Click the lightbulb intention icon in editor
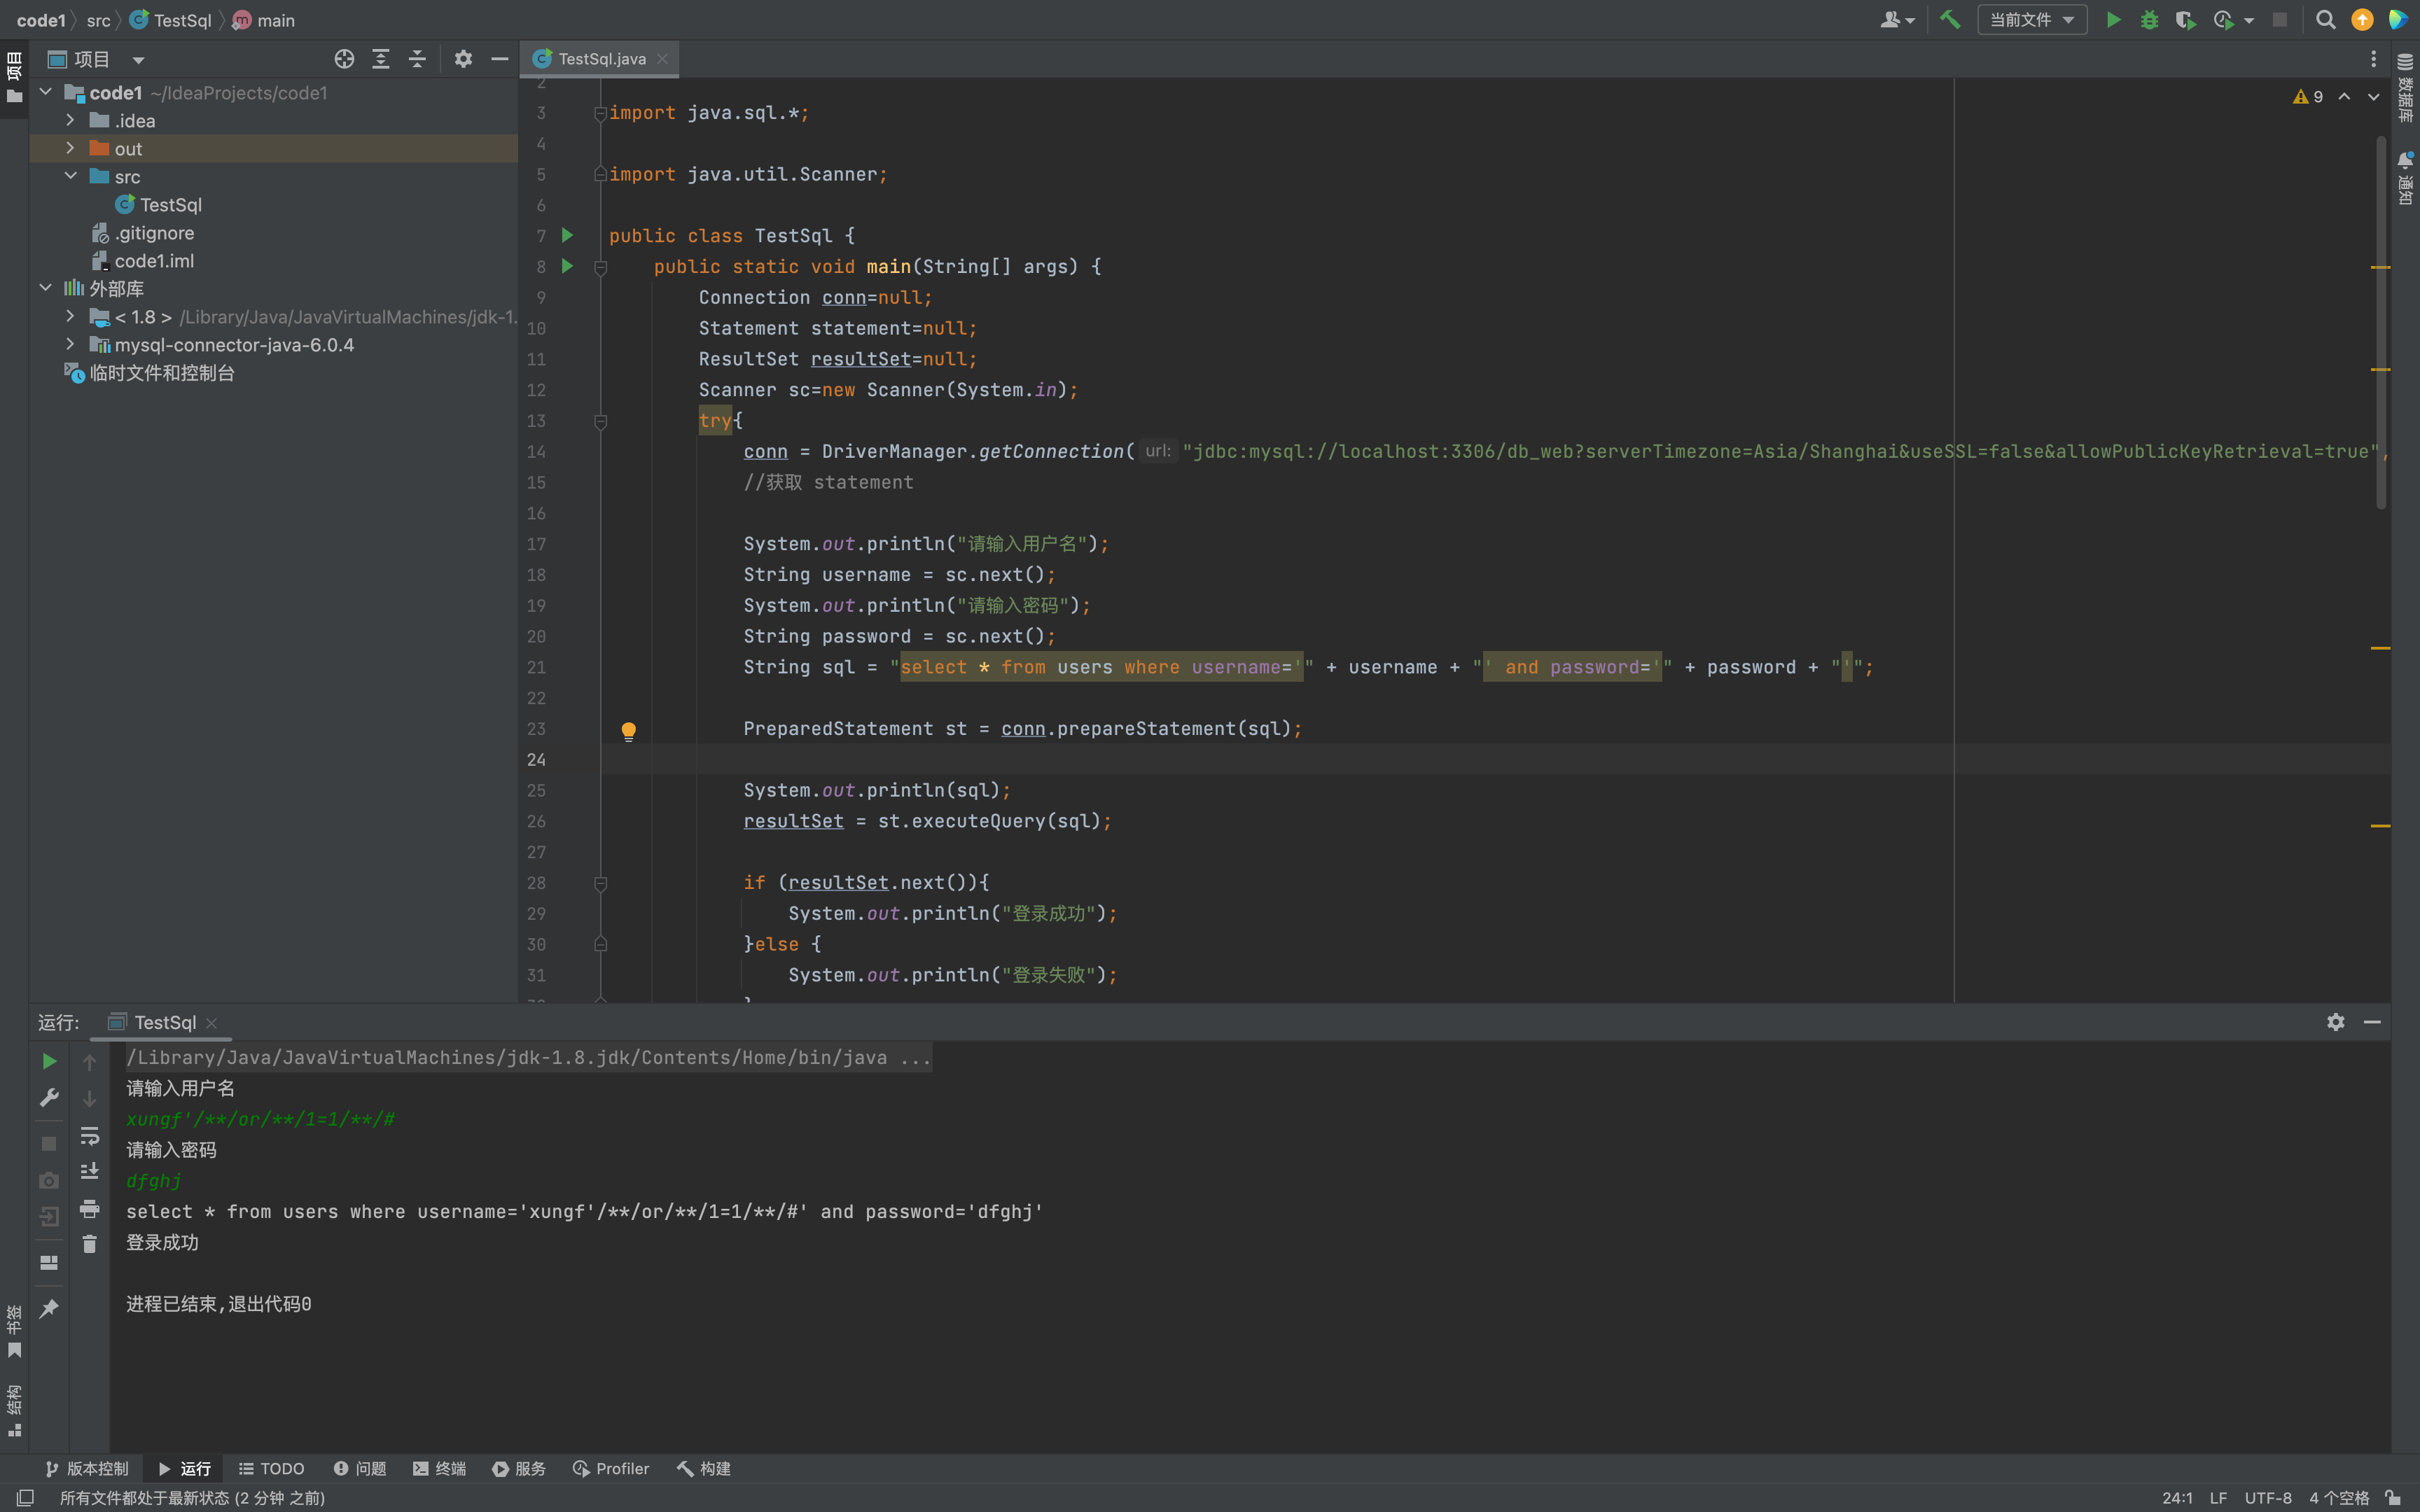 628,731
